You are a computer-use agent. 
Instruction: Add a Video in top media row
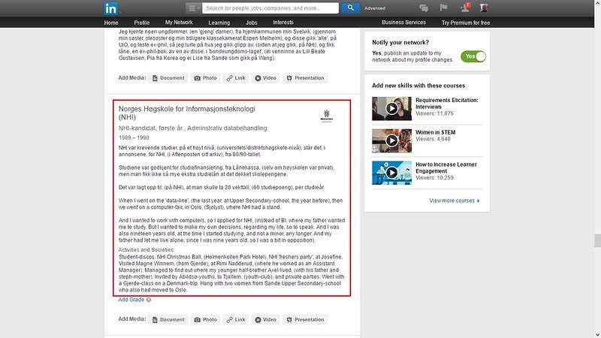pos(266,78)
